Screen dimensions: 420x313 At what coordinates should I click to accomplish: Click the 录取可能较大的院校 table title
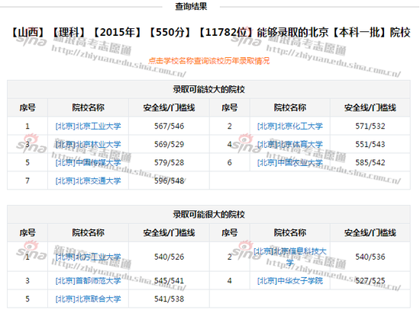[209, 89]
